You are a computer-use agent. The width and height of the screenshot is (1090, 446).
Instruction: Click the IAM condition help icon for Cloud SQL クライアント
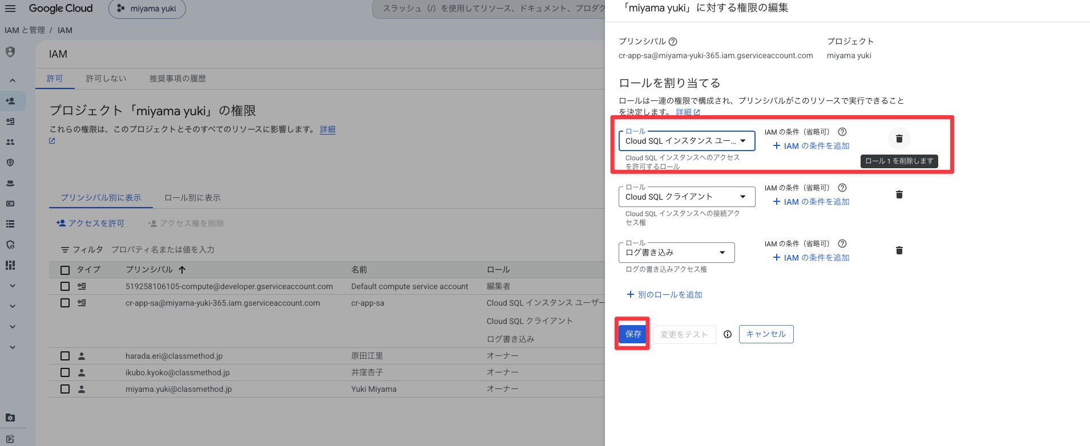842,188
